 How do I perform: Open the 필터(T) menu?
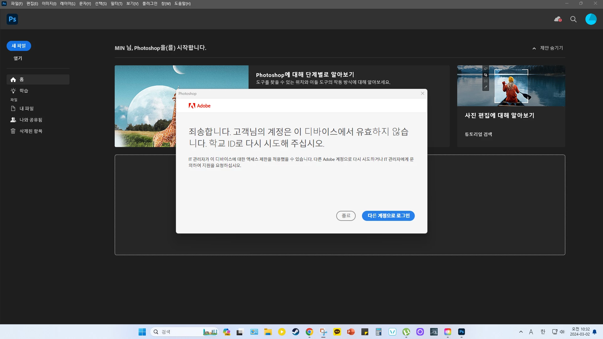[x=117, y=4]
